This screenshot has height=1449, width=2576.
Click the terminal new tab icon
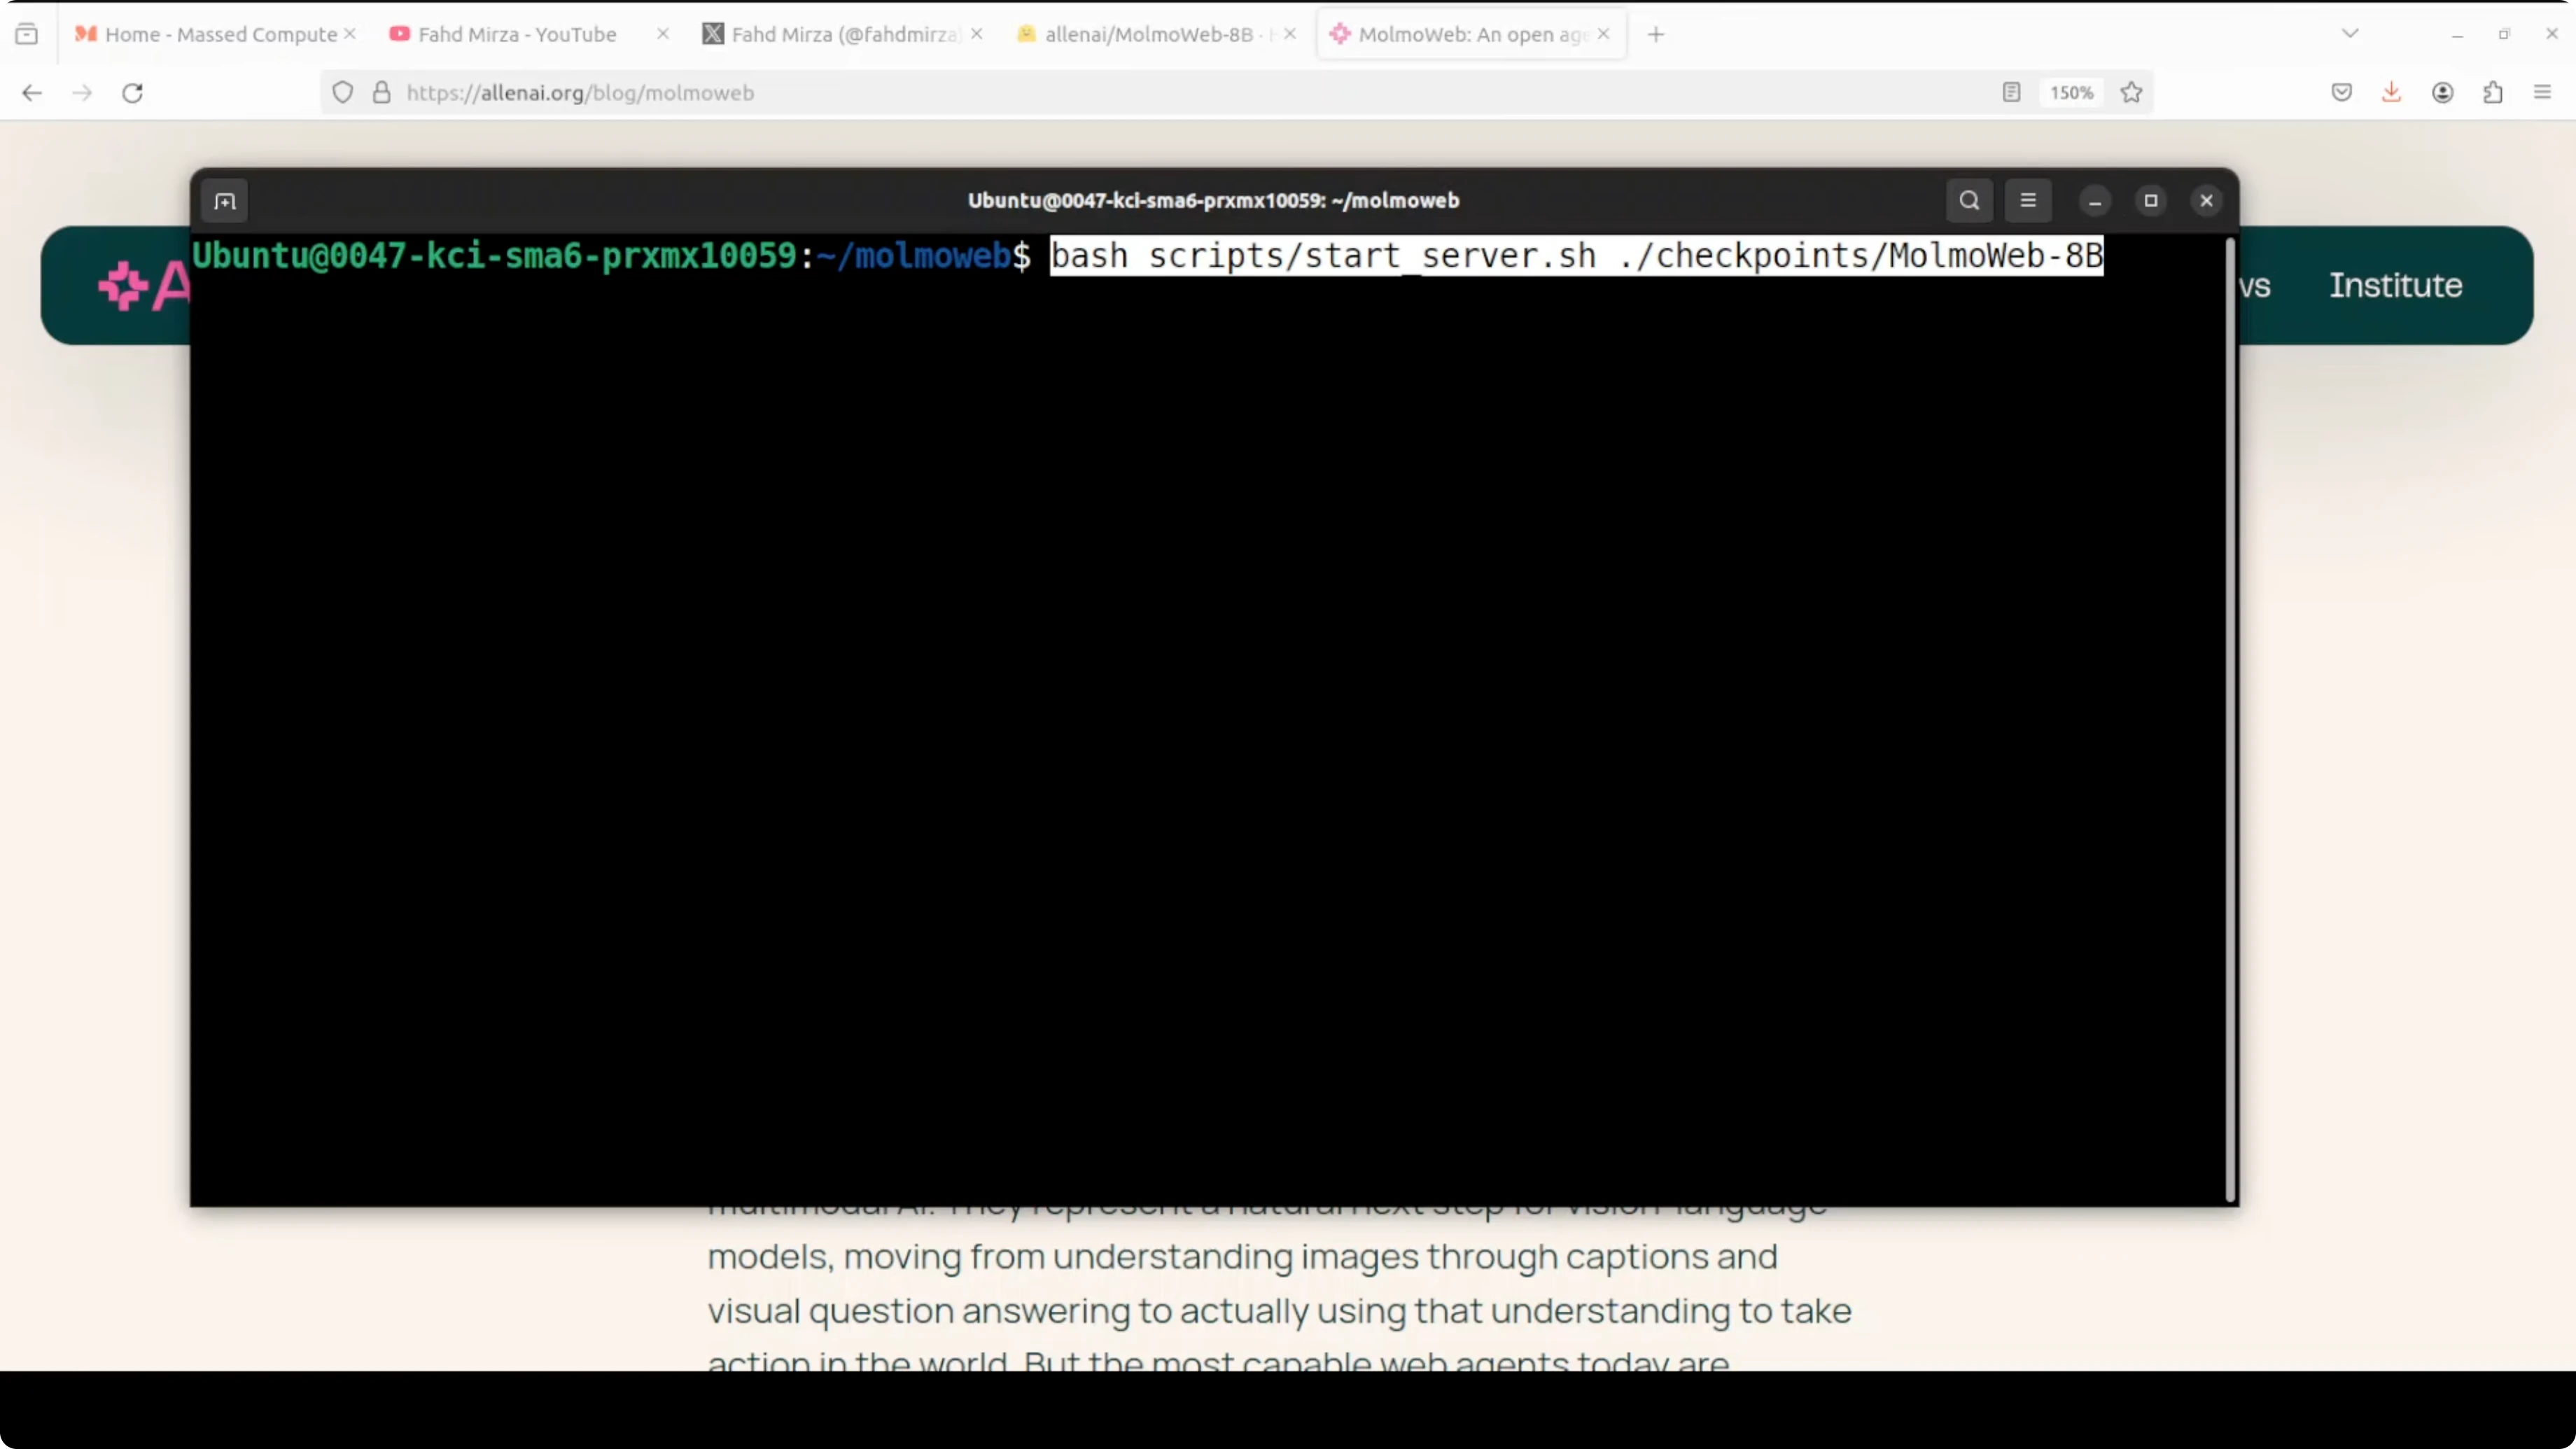[x=224, y=201]
